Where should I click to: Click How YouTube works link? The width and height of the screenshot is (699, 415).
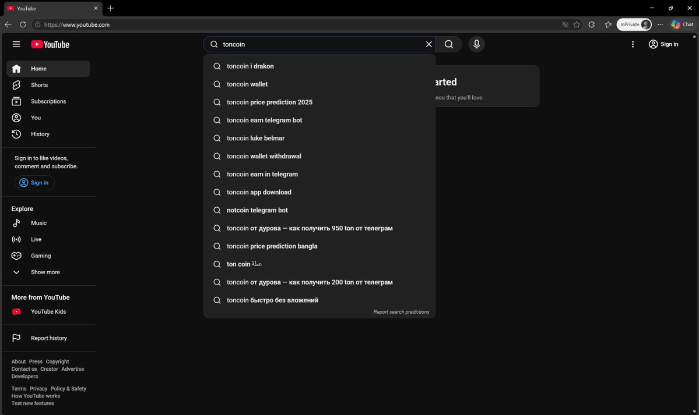[x=36, y=396]
